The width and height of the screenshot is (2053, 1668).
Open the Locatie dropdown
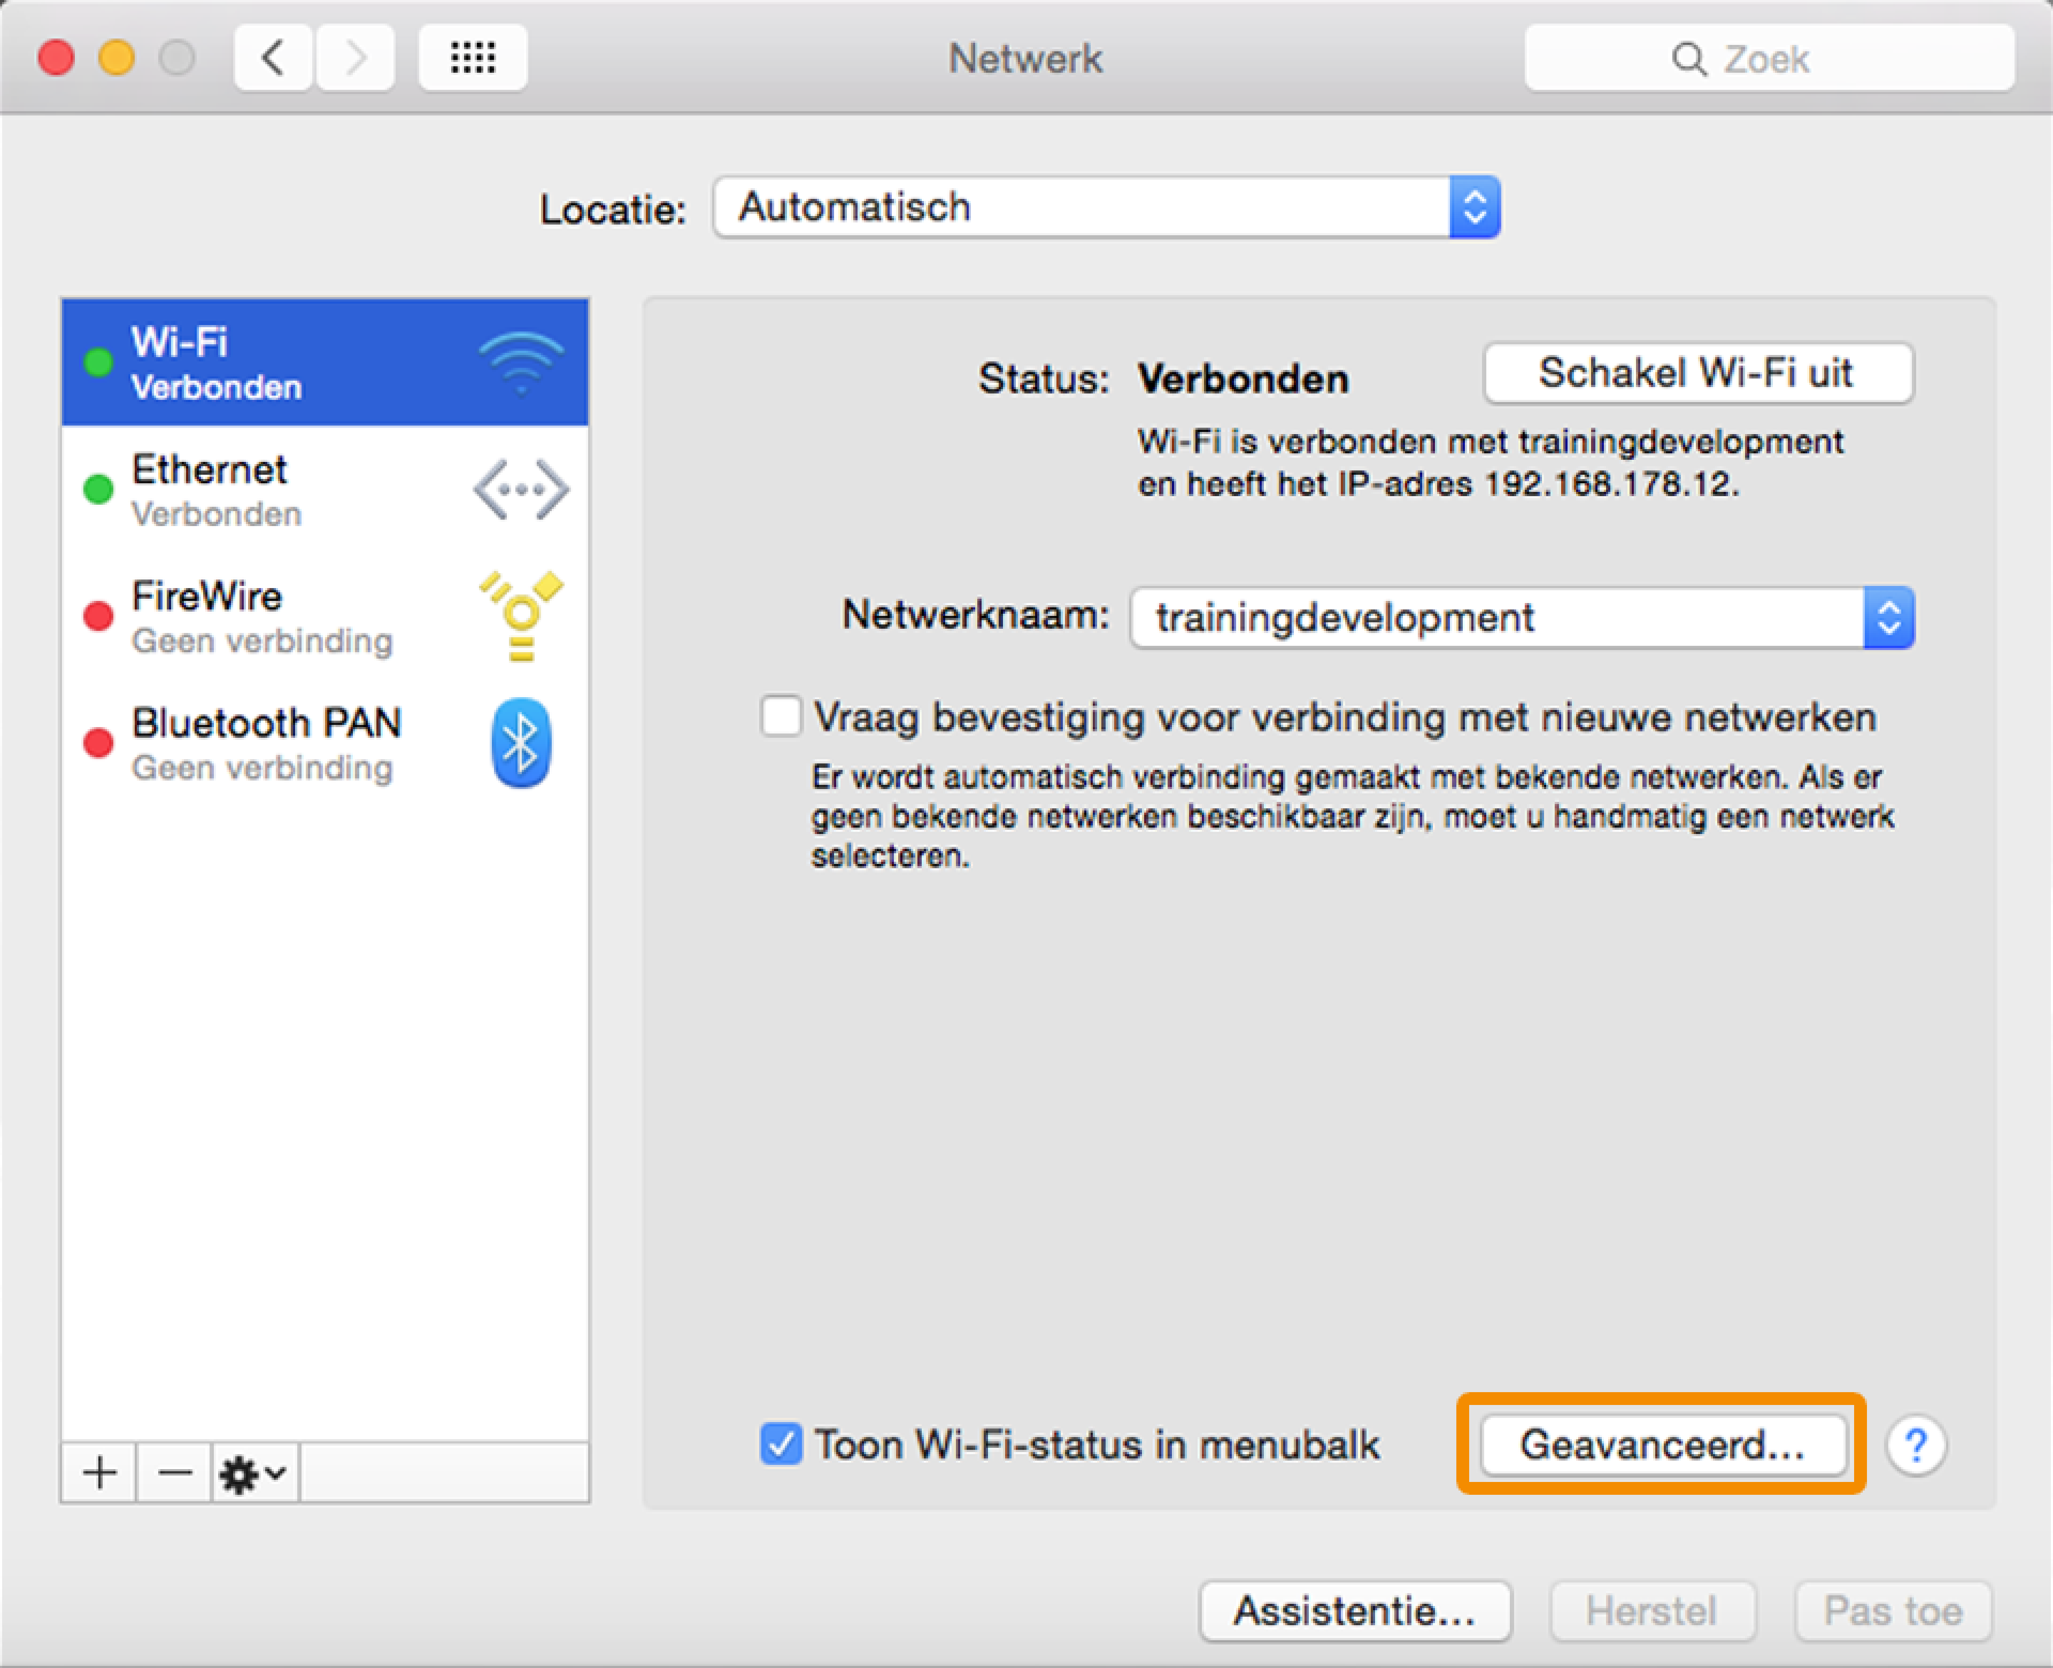1107,207
